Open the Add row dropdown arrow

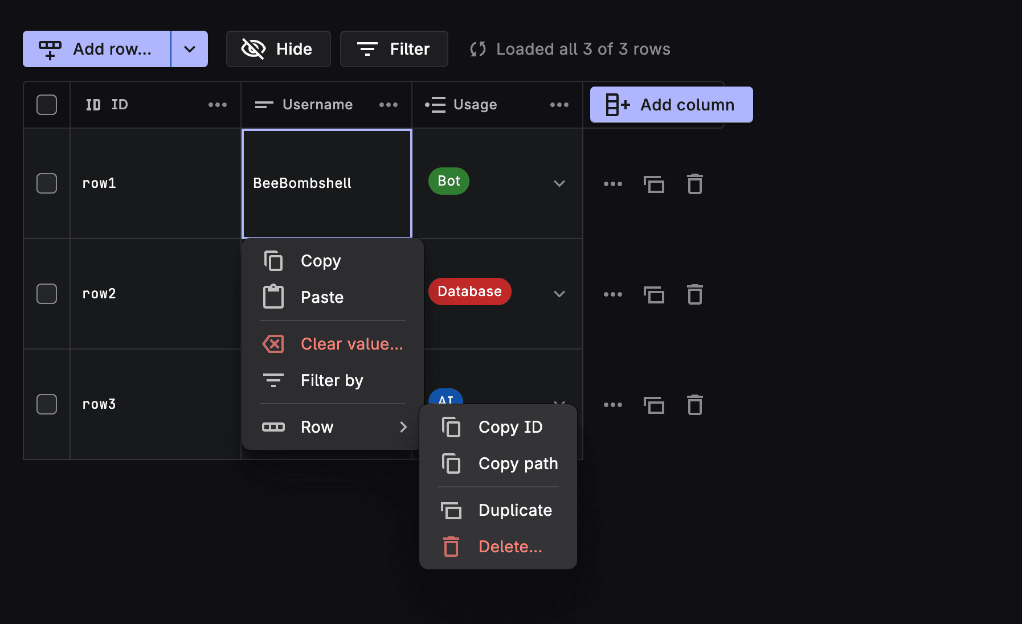click(x=190, y=49)
